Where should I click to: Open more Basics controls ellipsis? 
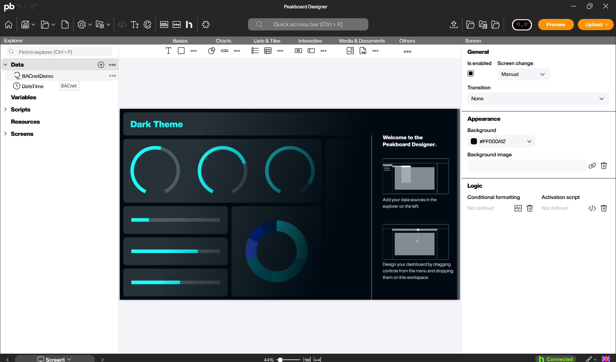[193, 51]
